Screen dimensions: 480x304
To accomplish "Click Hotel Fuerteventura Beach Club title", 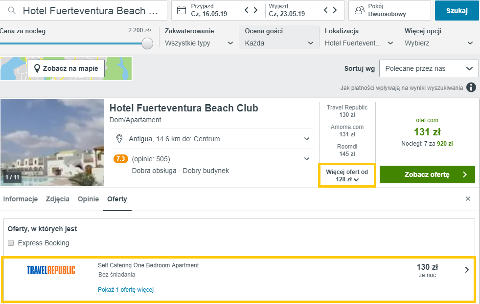I will 183,108.
